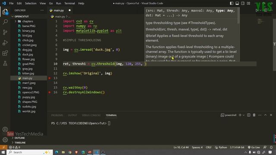
Task: Open File Explorer from taskbar
Action: pyautogui.click(x=63, y=152)
